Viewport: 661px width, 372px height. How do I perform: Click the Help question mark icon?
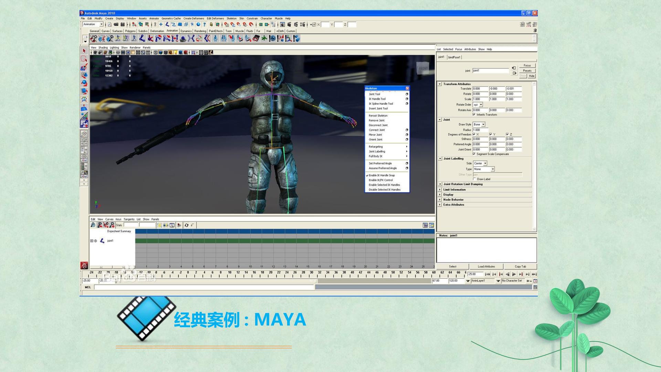(204, 24)
